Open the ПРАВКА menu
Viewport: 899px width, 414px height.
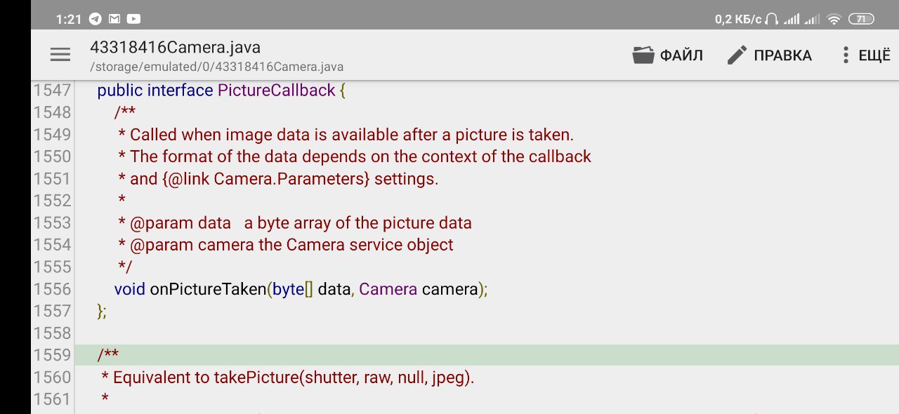pyautogui.click(x=782, y=55)
